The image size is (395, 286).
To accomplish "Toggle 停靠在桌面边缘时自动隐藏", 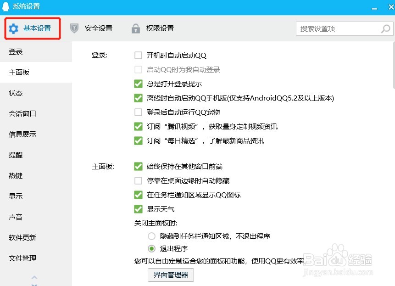I will tap(138, 180).
